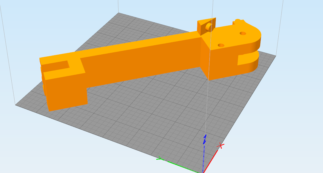Select the blue Z axis line
323x173 pixels.
(x=204, y=159)
